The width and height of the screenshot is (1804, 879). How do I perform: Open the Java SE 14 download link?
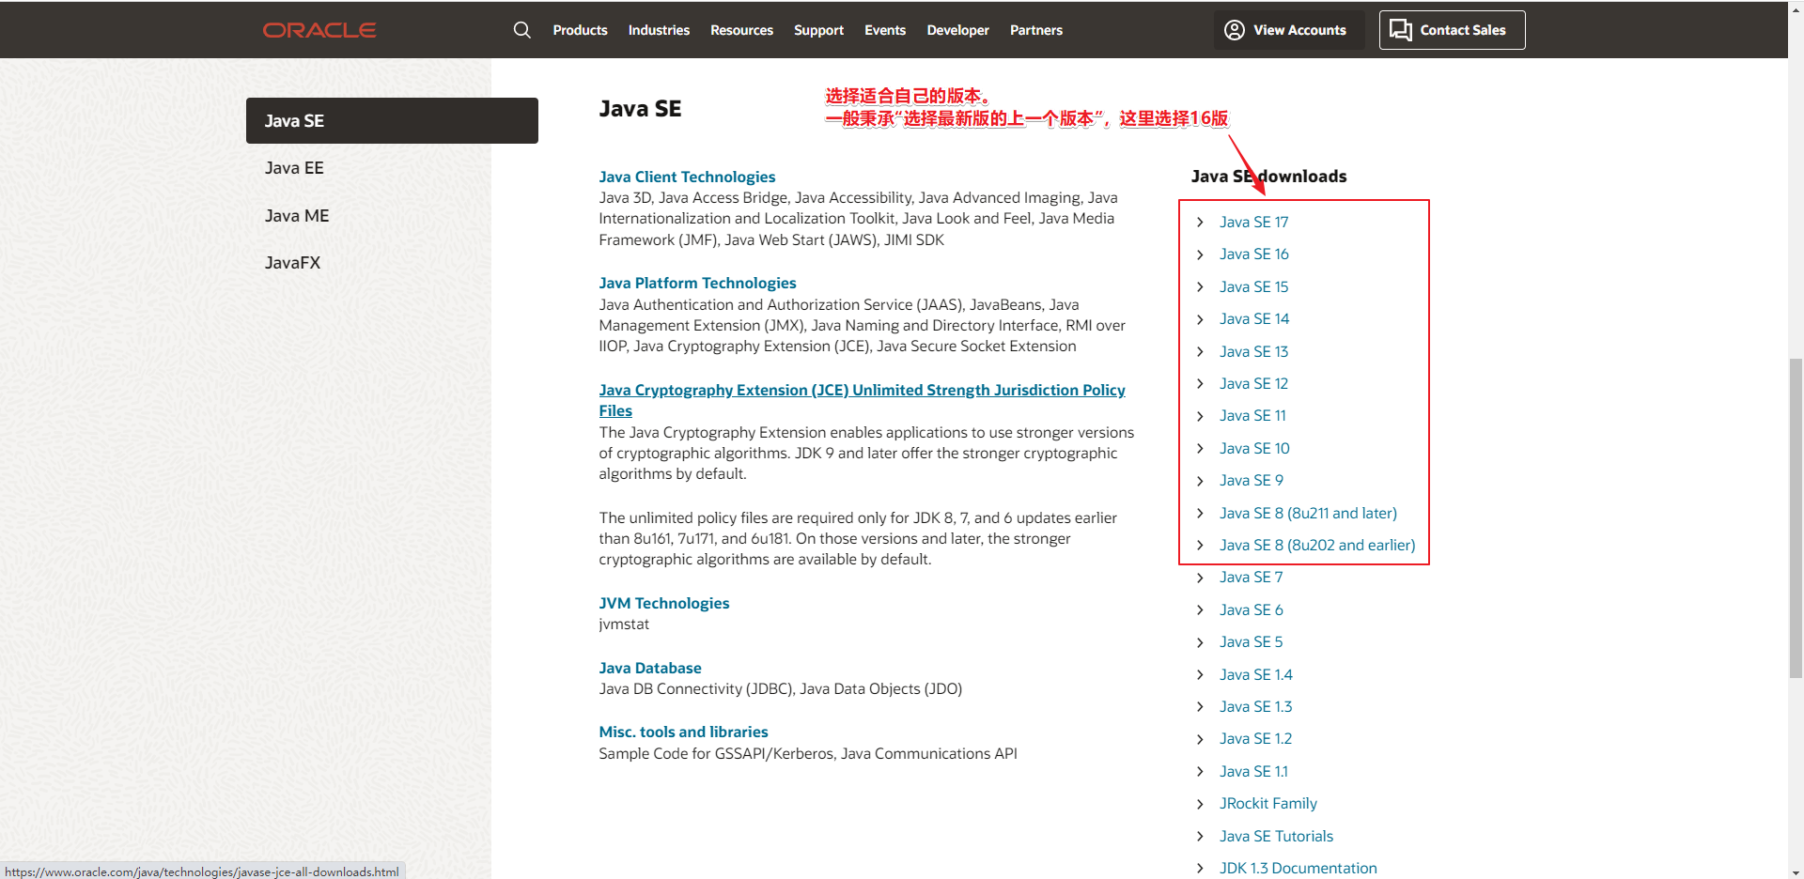pyautogui.click(x=1254, y=319)
